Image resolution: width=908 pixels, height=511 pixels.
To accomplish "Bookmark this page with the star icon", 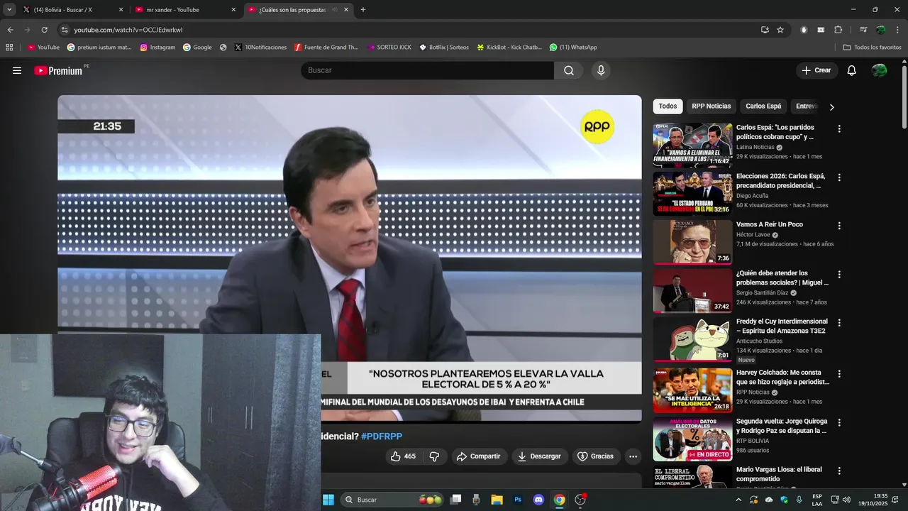I will coord(780,30).
